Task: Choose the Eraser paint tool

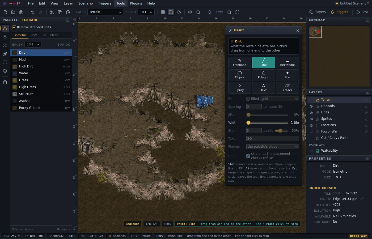Action: click(x=288, y=88)
